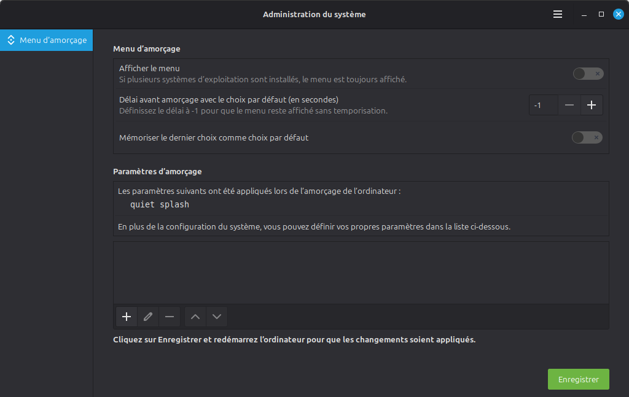The height and width of the screenshot is (397, 629).
Task: Click the "quiet splash" parameters info box
Action: pyautogui.click(x=360, y=204)
